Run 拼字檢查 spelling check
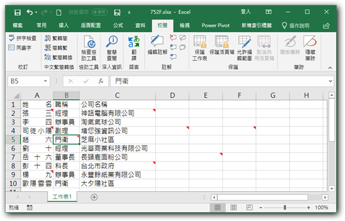Viewport: 345px width, 221px height. coord(23,38)
